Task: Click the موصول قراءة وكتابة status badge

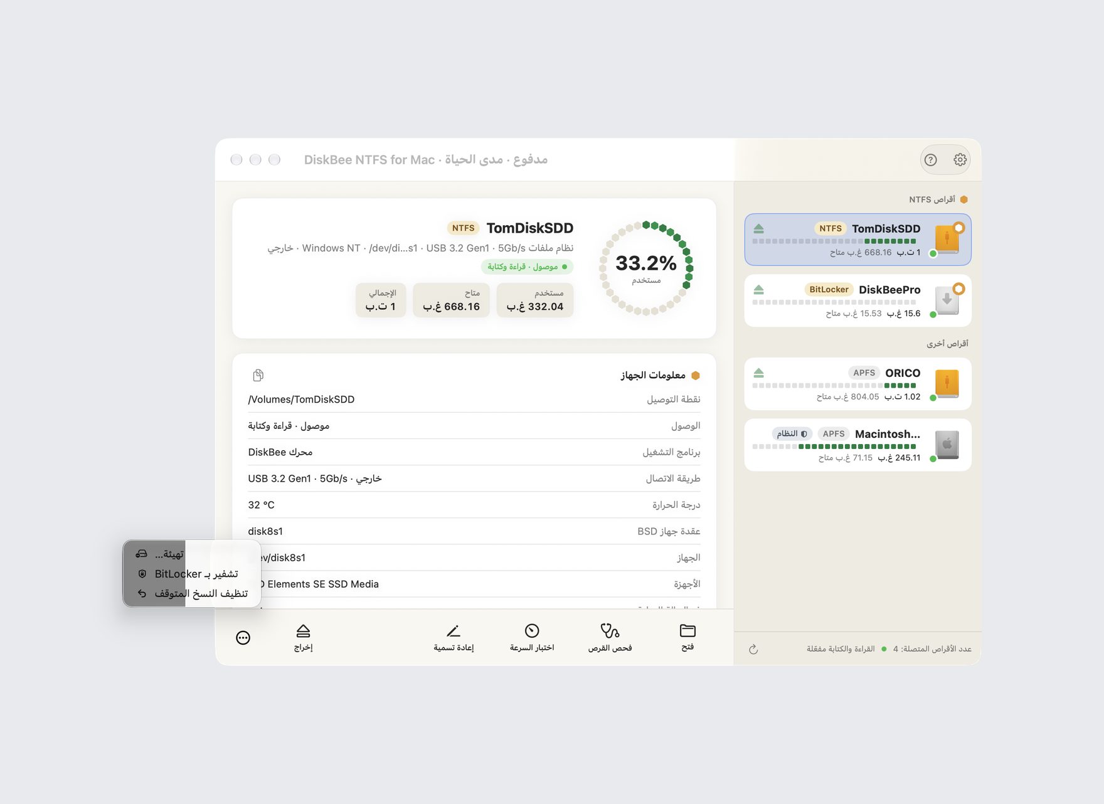Action: click(527, 267)
